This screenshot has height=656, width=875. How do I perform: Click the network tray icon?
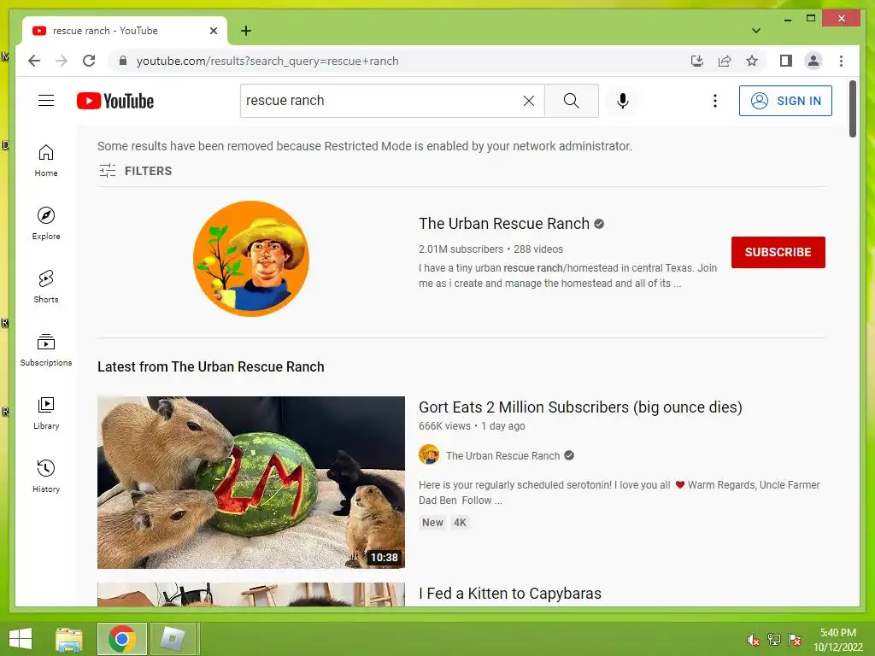[774, 639]
